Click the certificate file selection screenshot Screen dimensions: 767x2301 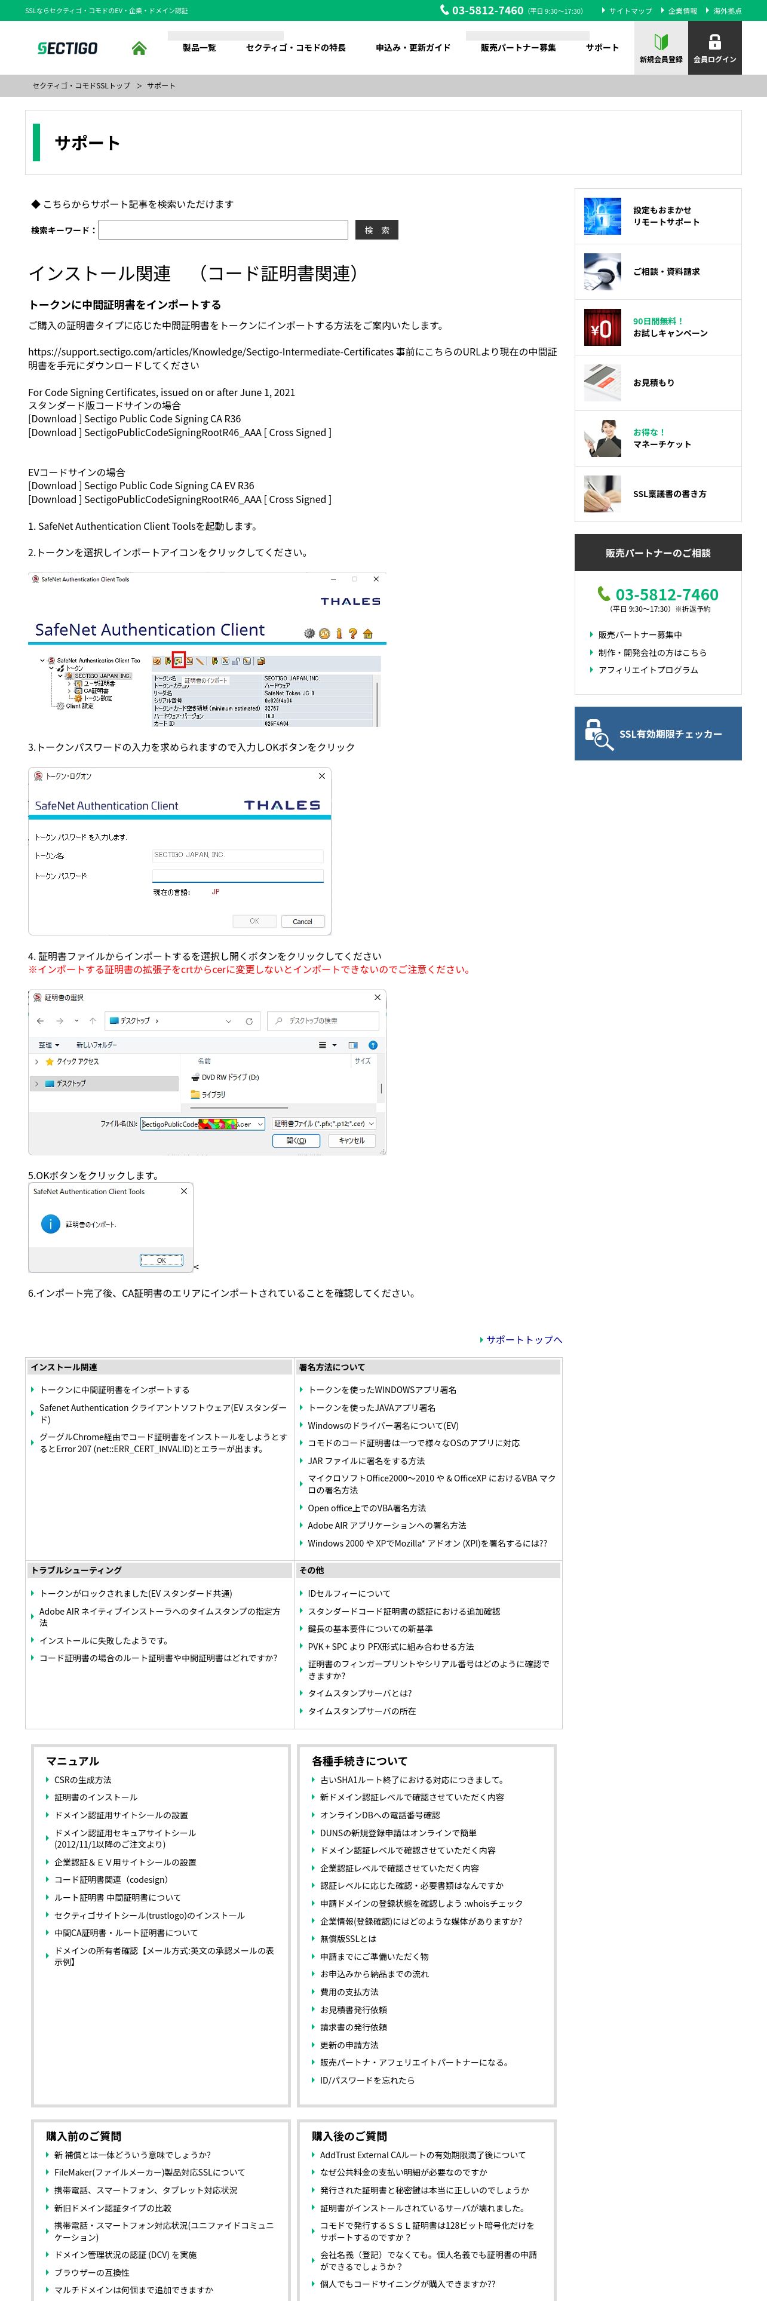coord(207,1072)
